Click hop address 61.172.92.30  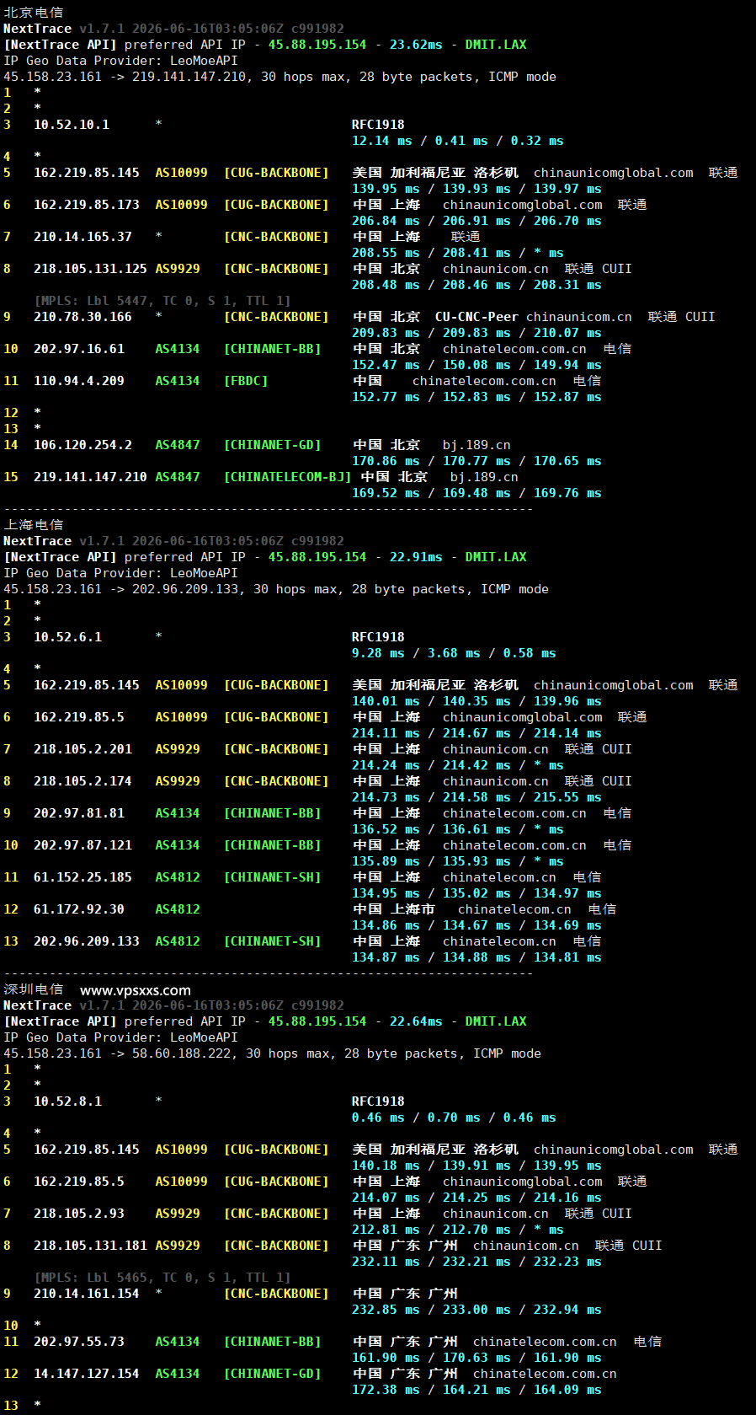[79, 909]
